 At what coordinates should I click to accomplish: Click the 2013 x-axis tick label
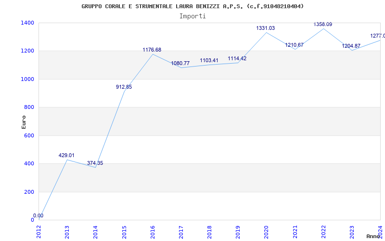point(67,232)
